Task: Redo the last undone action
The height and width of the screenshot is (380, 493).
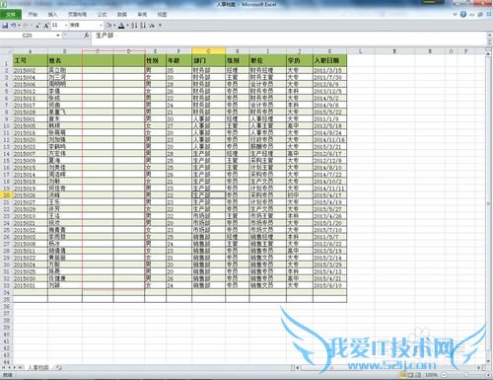Action: click(26, 26)
